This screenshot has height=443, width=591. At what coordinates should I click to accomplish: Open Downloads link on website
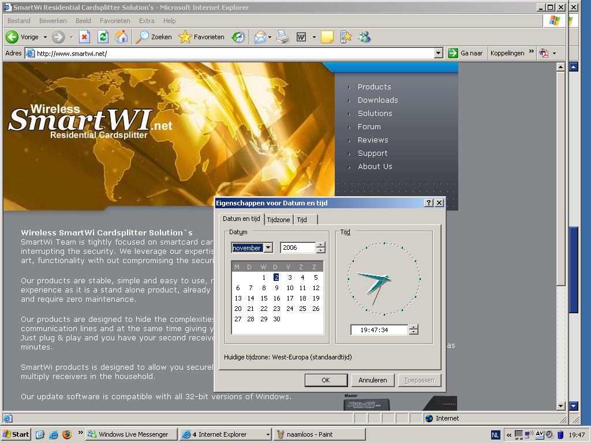tap(377, 100)
